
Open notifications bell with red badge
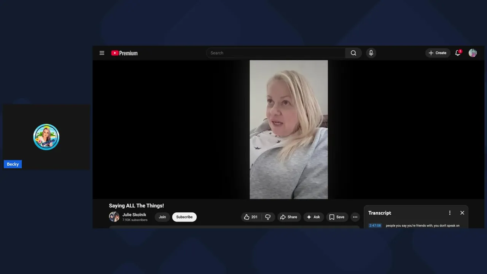pos(458,53)
